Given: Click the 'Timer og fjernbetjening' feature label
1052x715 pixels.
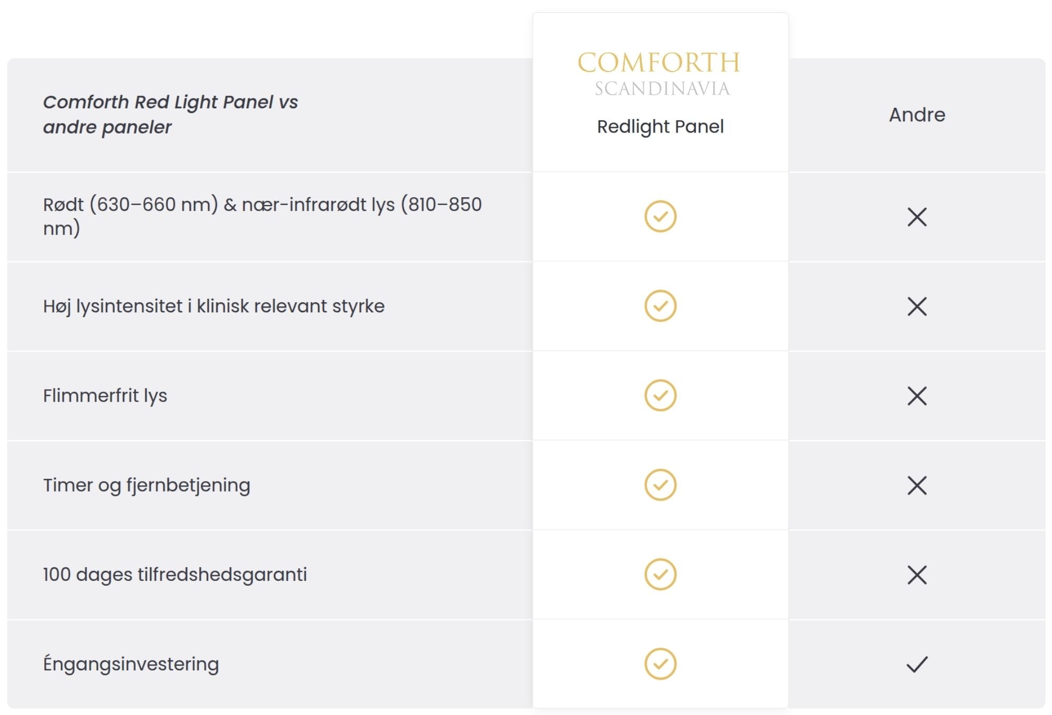Looking at the screenshot, I should coord(147,485).
